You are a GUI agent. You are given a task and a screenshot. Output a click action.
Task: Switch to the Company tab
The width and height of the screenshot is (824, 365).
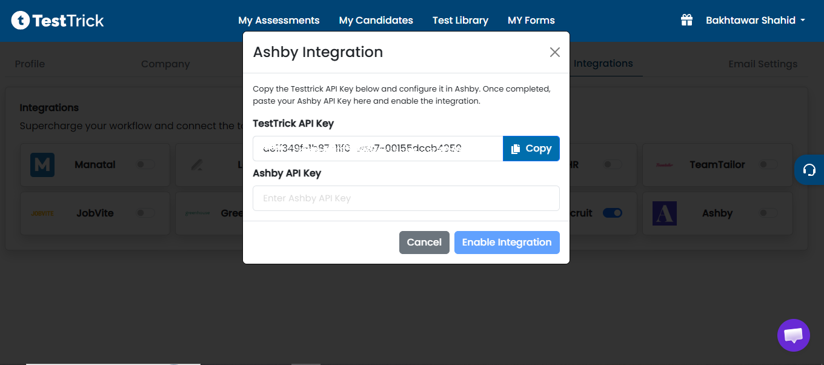click(165, 64)
